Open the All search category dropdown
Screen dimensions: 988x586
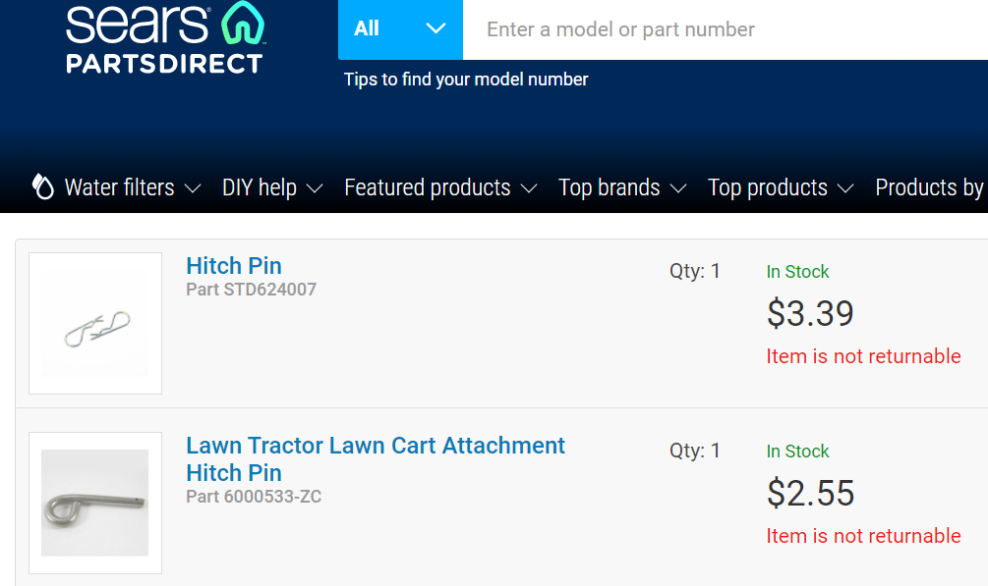pyautogui.click(x=400, y=29)
